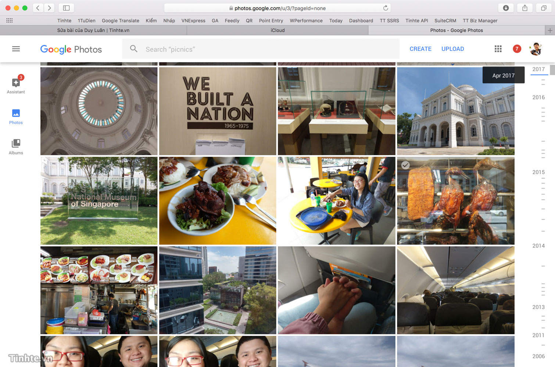This screenshot has width=555, height=367.
Task: Toggle Safari sidebar button
Action: pos(66,8)
